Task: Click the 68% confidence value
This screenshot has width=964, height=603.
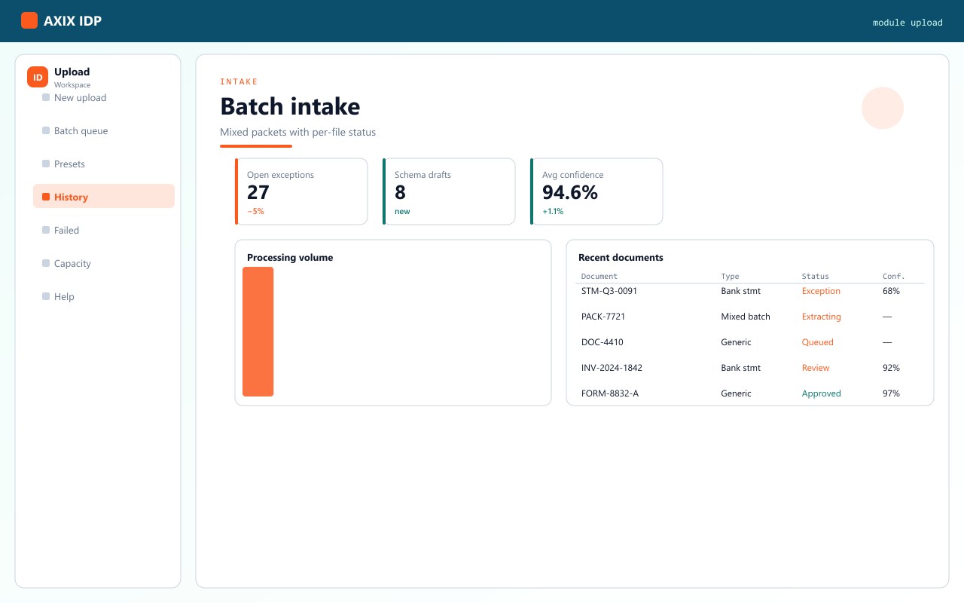Action: [891, 291]
